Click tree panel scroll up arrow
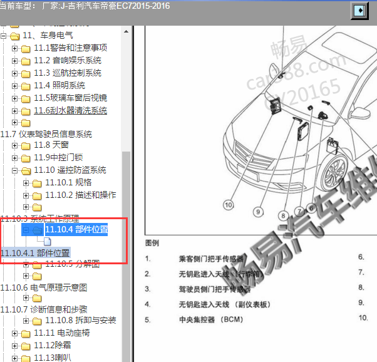The height and width of the screenshot is (362, 377). (126, 31)
